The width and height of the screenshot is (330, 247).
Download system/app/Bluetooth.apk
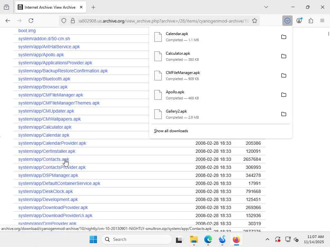[x=44, y=79]
